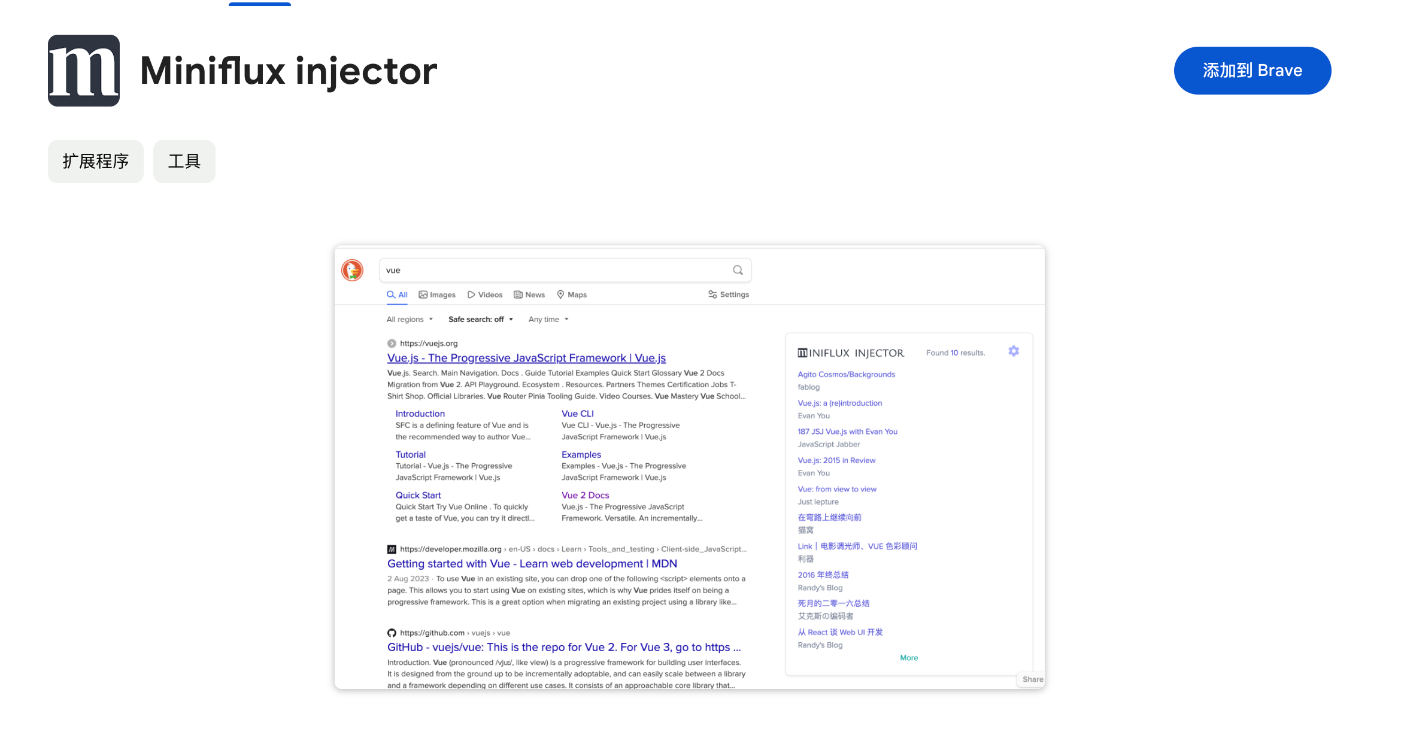
Task: Click the vuejs.org site favicon
Action: (392, 344)
